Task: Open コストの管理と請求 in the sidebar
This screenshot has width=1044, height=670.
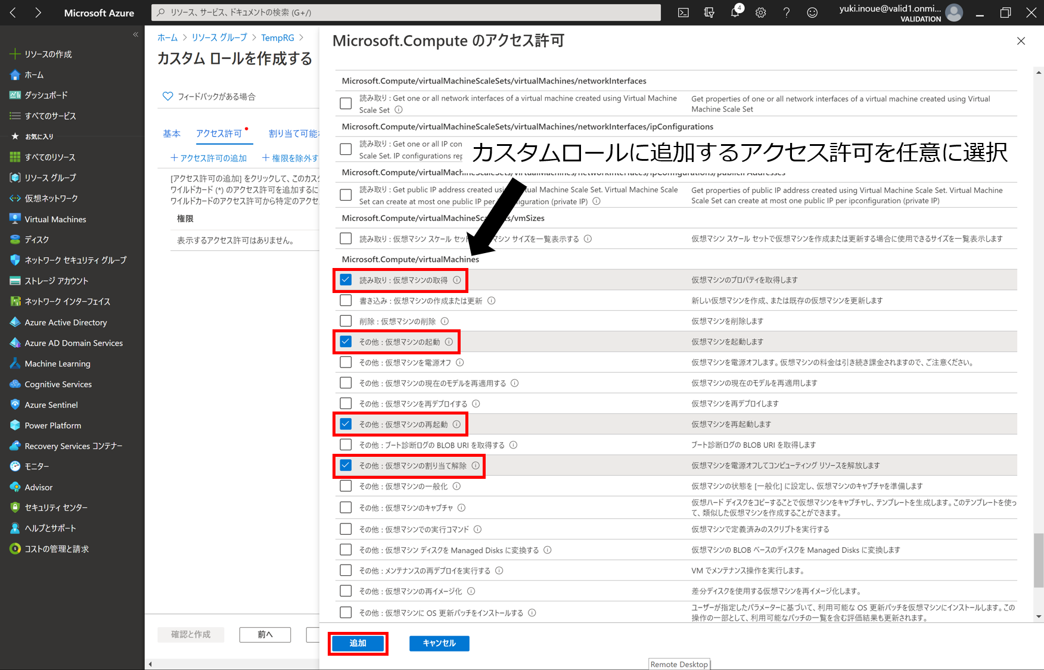Action: (x=57, y=549)
